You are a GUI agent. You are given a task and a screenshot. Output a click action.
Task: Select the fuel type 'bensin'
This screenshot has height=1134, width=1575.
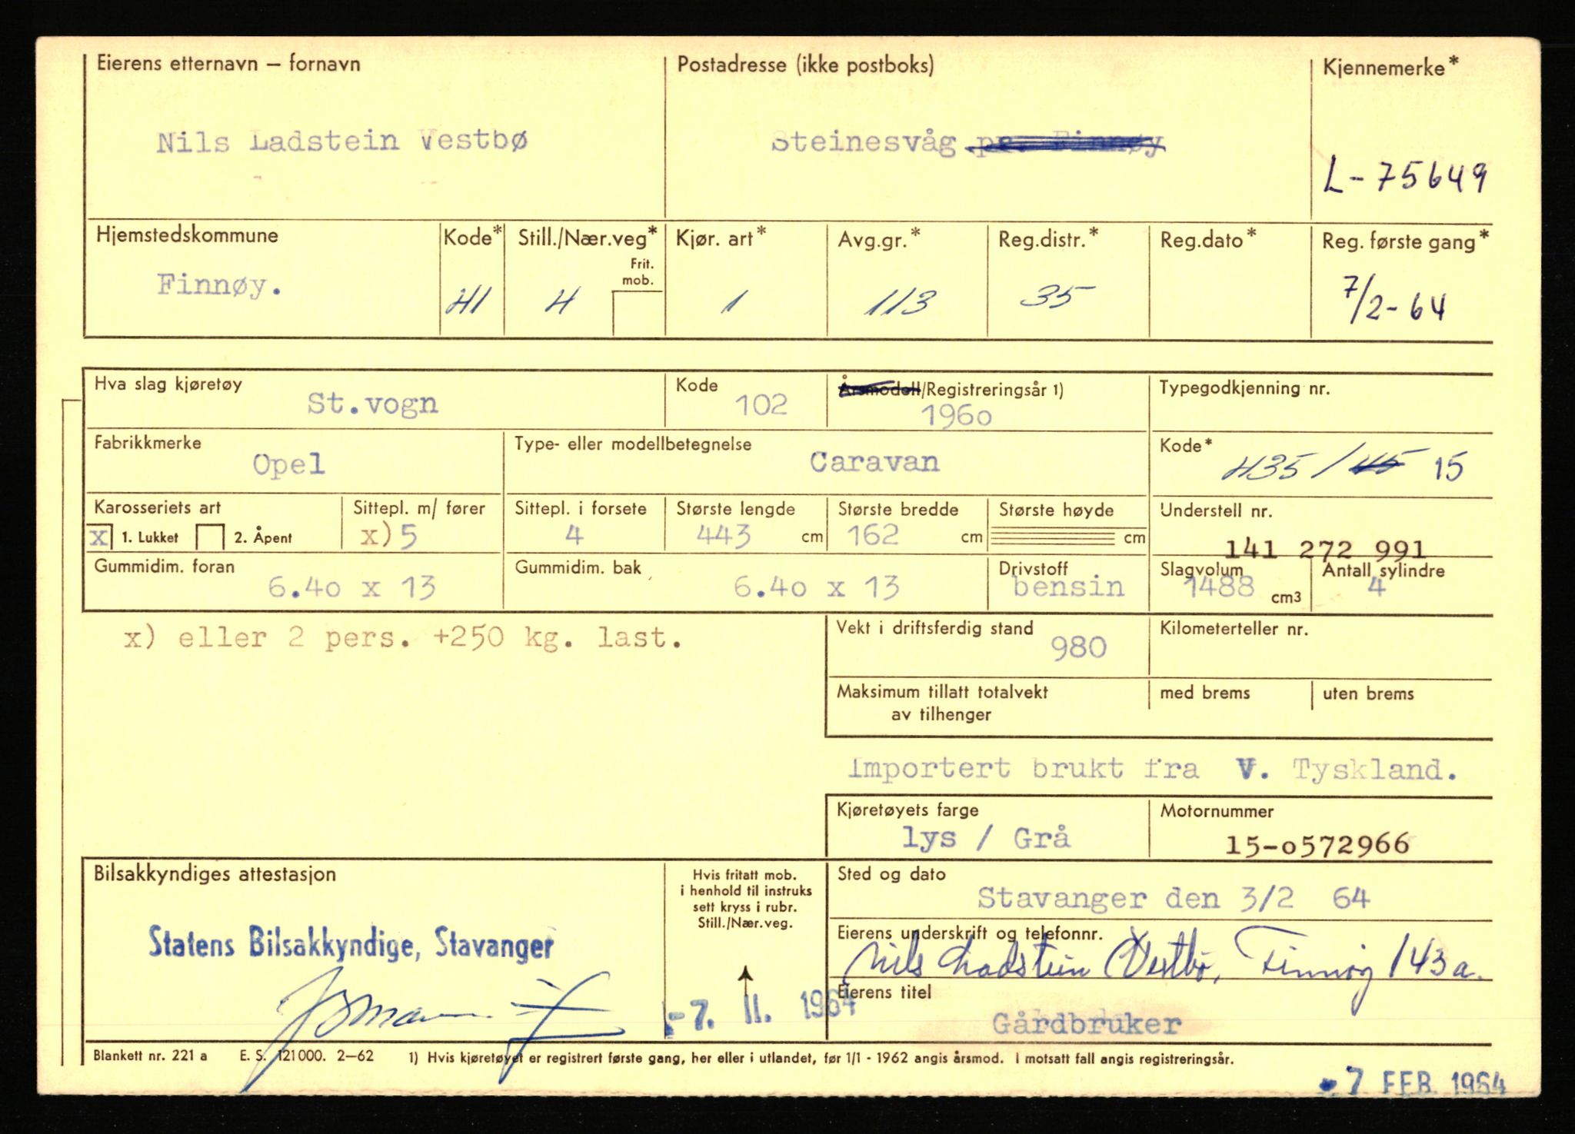[x=1068, y=588]
